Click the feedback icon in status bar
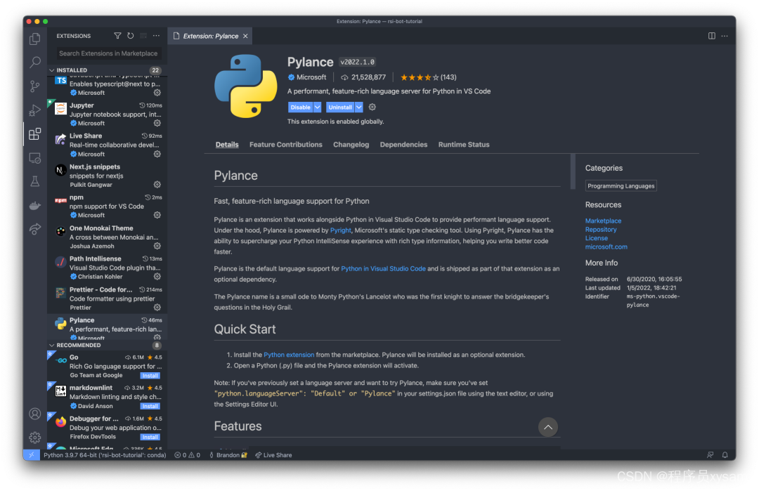 point(710,455)
